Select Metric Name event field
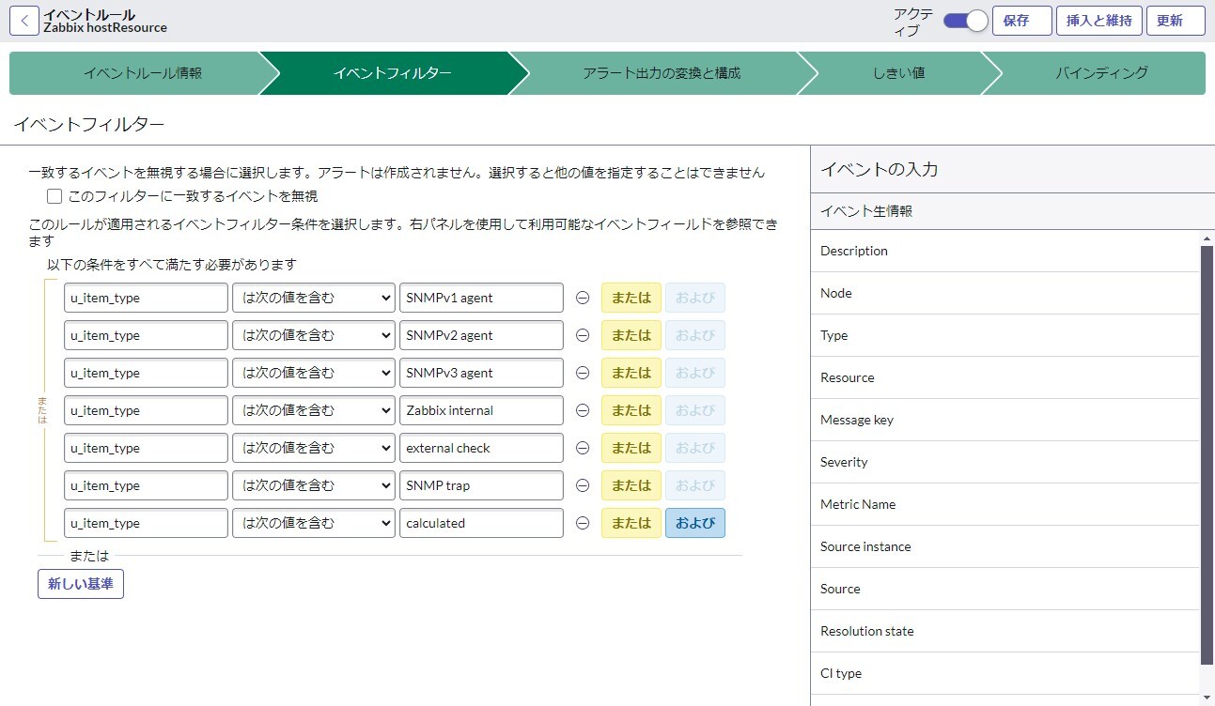Screen dimensions: 1215x706 (1005, 504)
